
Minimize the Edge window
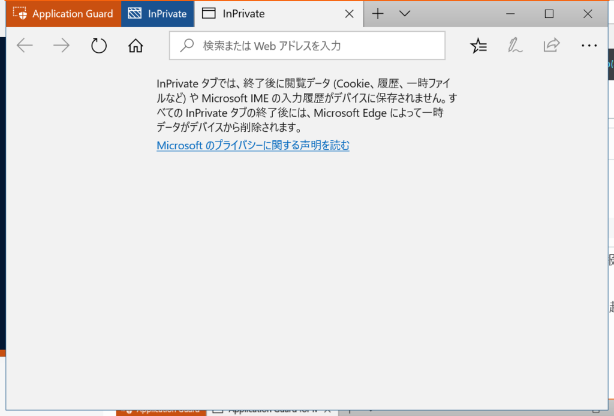tap(510, 14)
